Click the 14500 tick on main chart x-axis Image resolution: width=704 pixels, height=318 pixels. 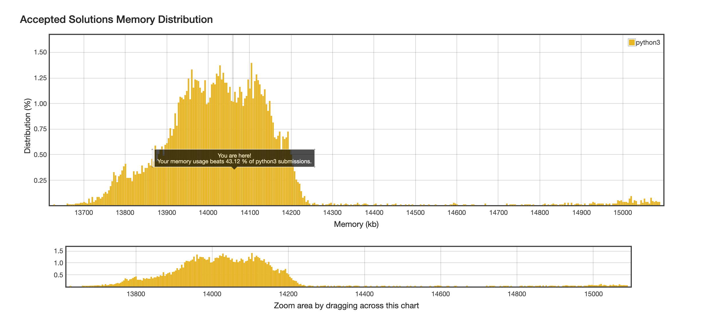pos(415,213)
